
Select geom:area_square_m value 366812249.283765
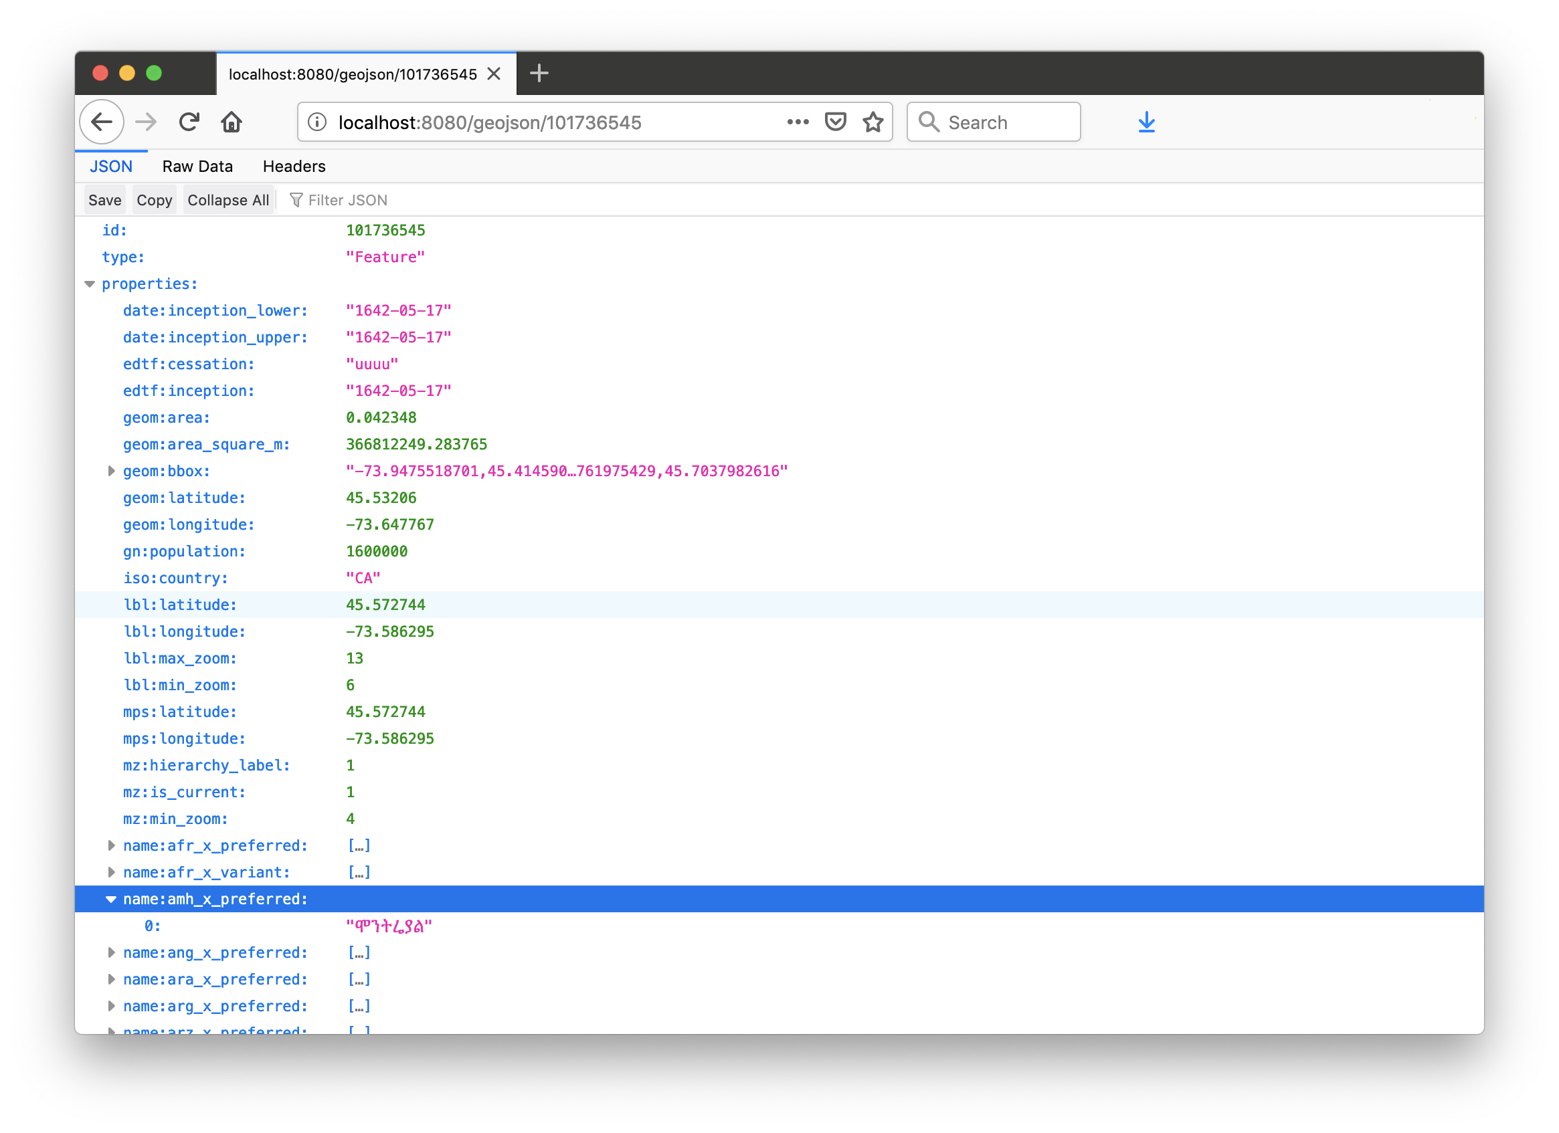[x=417, y=445]
